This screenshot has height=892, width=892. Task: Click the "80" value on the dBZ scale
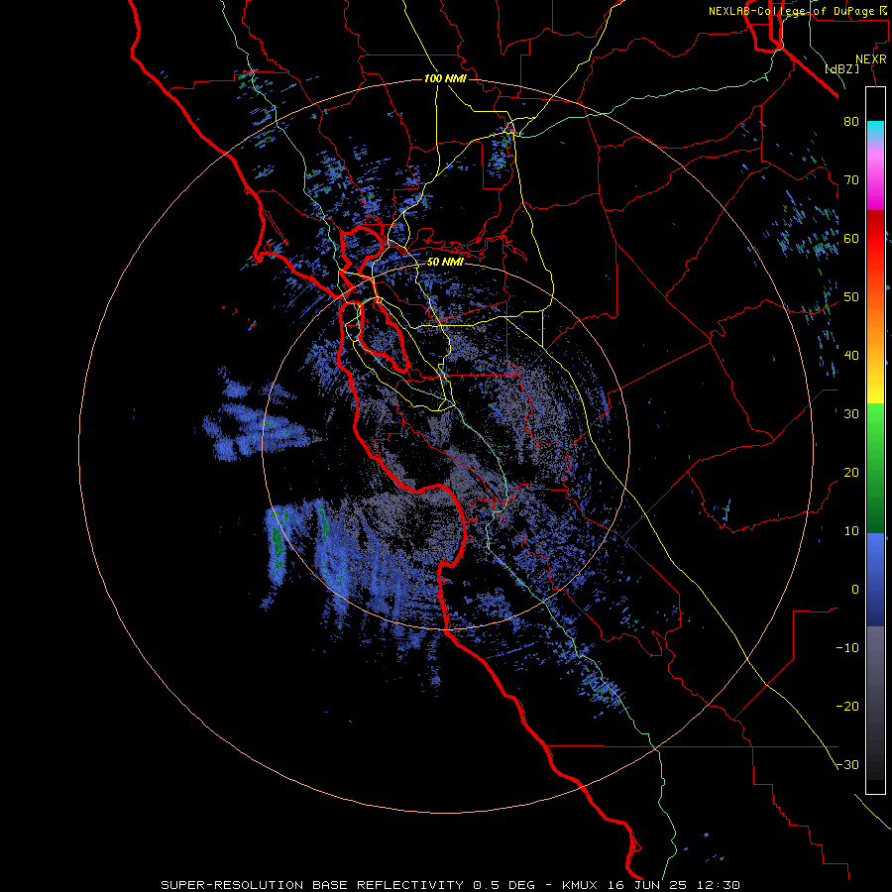coord(851,121)
